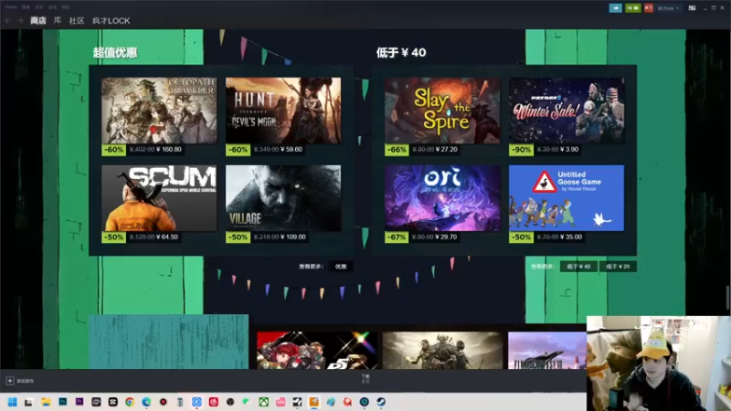Open the downloads status at bottom center
Viewport: 731px width, 411px height.
365,378
